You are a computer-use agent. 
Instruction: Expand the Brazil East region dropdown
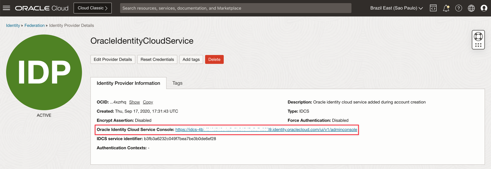point(396,8)
